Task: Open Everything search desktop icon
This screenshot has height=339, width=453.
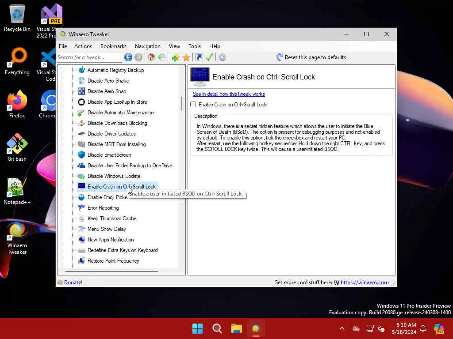Action: point(17,61)
